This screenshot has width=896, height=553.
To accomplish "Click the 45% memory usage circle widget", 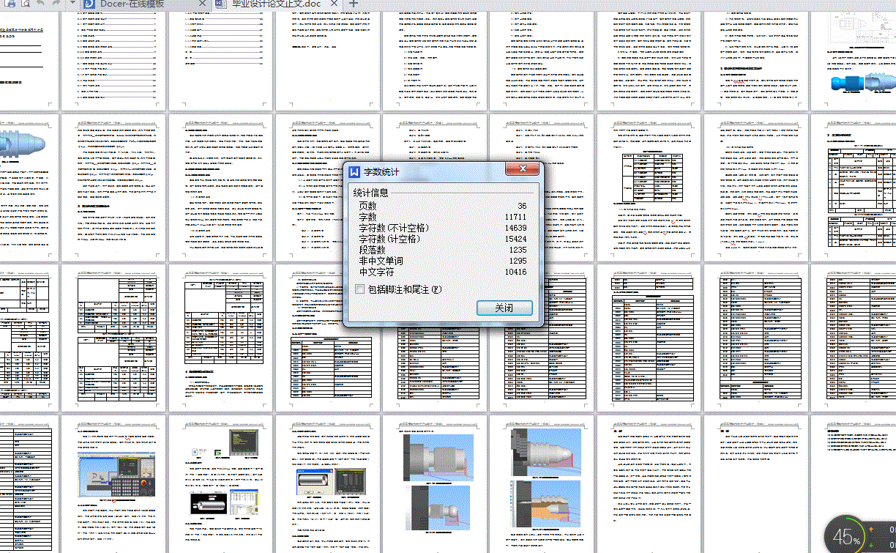I will pos(845,537).
